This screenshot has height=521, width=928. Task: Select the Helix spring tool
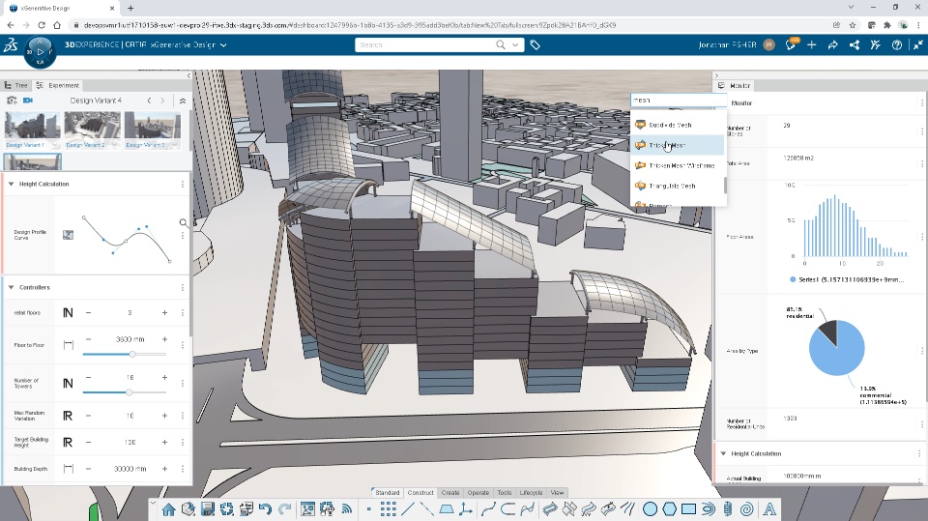tap(727, 509)
